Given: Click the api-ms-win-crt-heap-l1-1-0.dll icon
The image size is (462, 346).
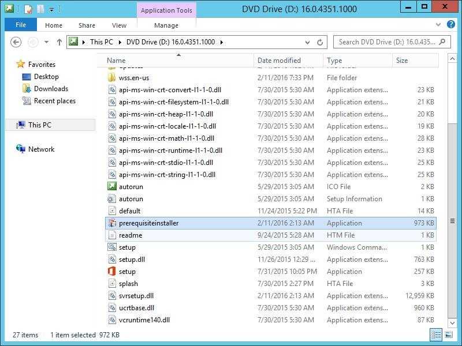Looking at the screenshot, I should (112, 114).
